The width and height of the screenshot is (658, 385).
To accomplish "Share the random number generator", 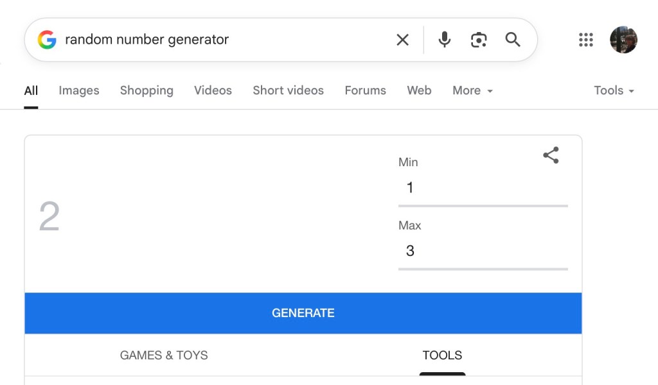I will (551, 155).
